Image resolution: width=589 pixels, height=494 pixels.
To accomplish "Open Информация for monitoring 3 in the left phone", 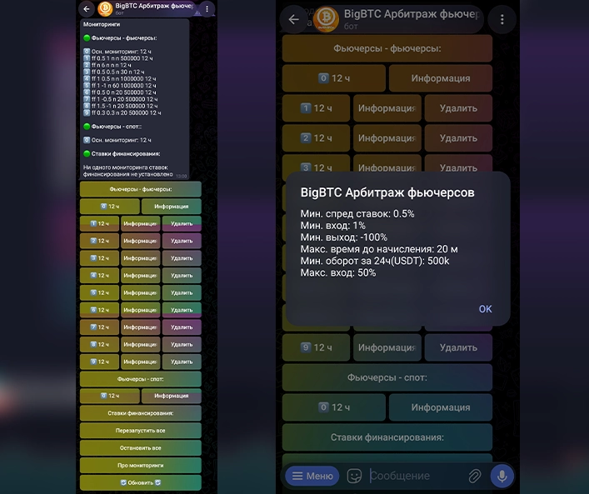I will click(x=141, y=258).
